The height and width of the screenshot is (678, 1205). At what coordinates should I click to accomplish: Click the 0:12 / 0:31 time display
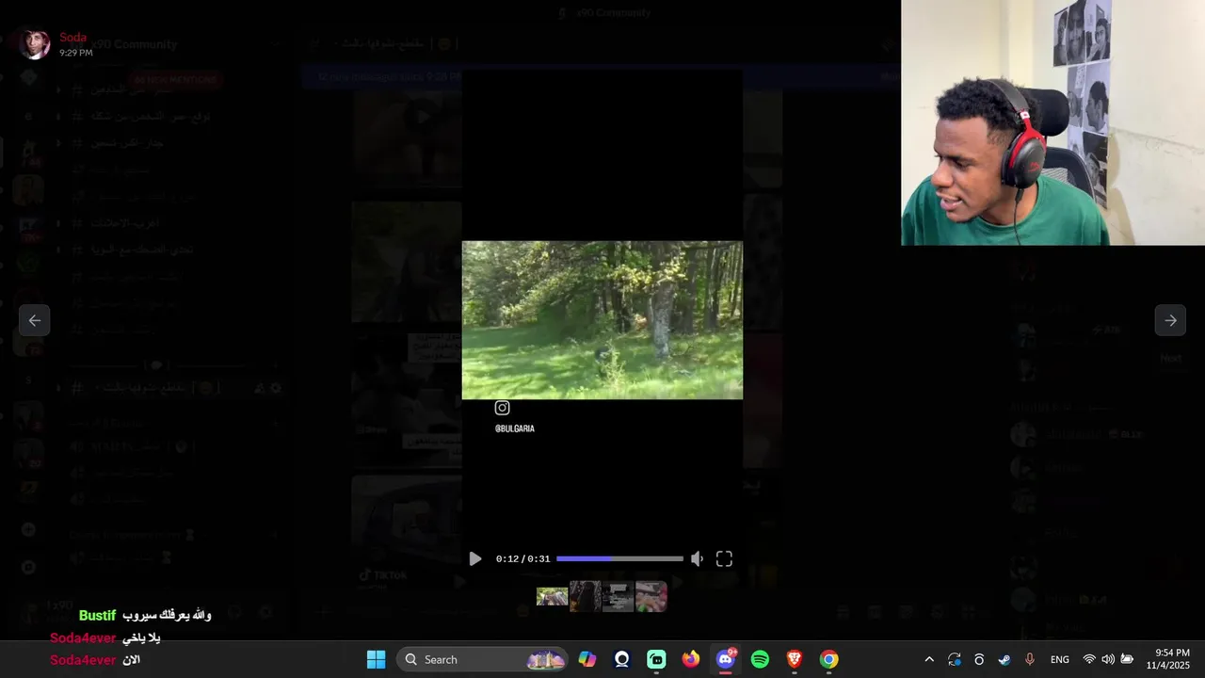coord(522,558)
